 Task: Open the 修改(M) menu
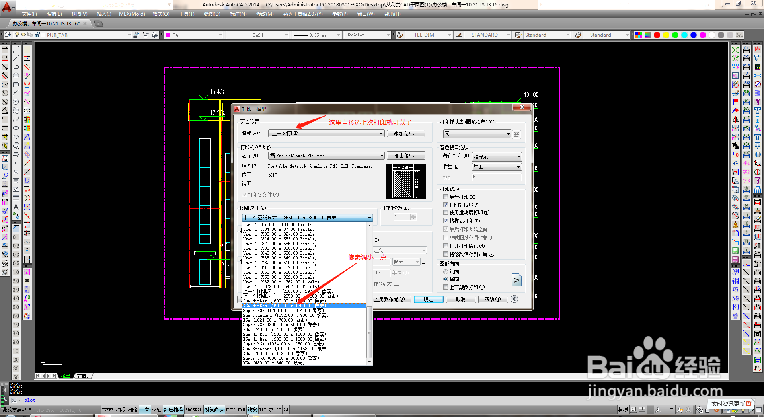pos(265,14)
